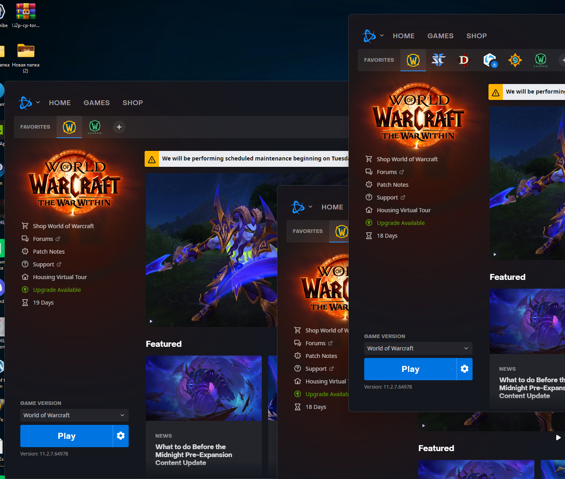The width and height of the screenshot is (565, 479).
Task: Click 'Version: 11.2.7.64978' in the front window
Action: (388, 387)
